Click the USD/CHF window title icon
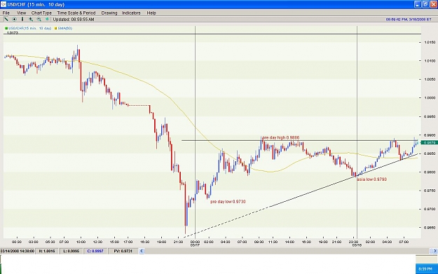This screenshot has width=438, height=274. click(x=3, y=4)
